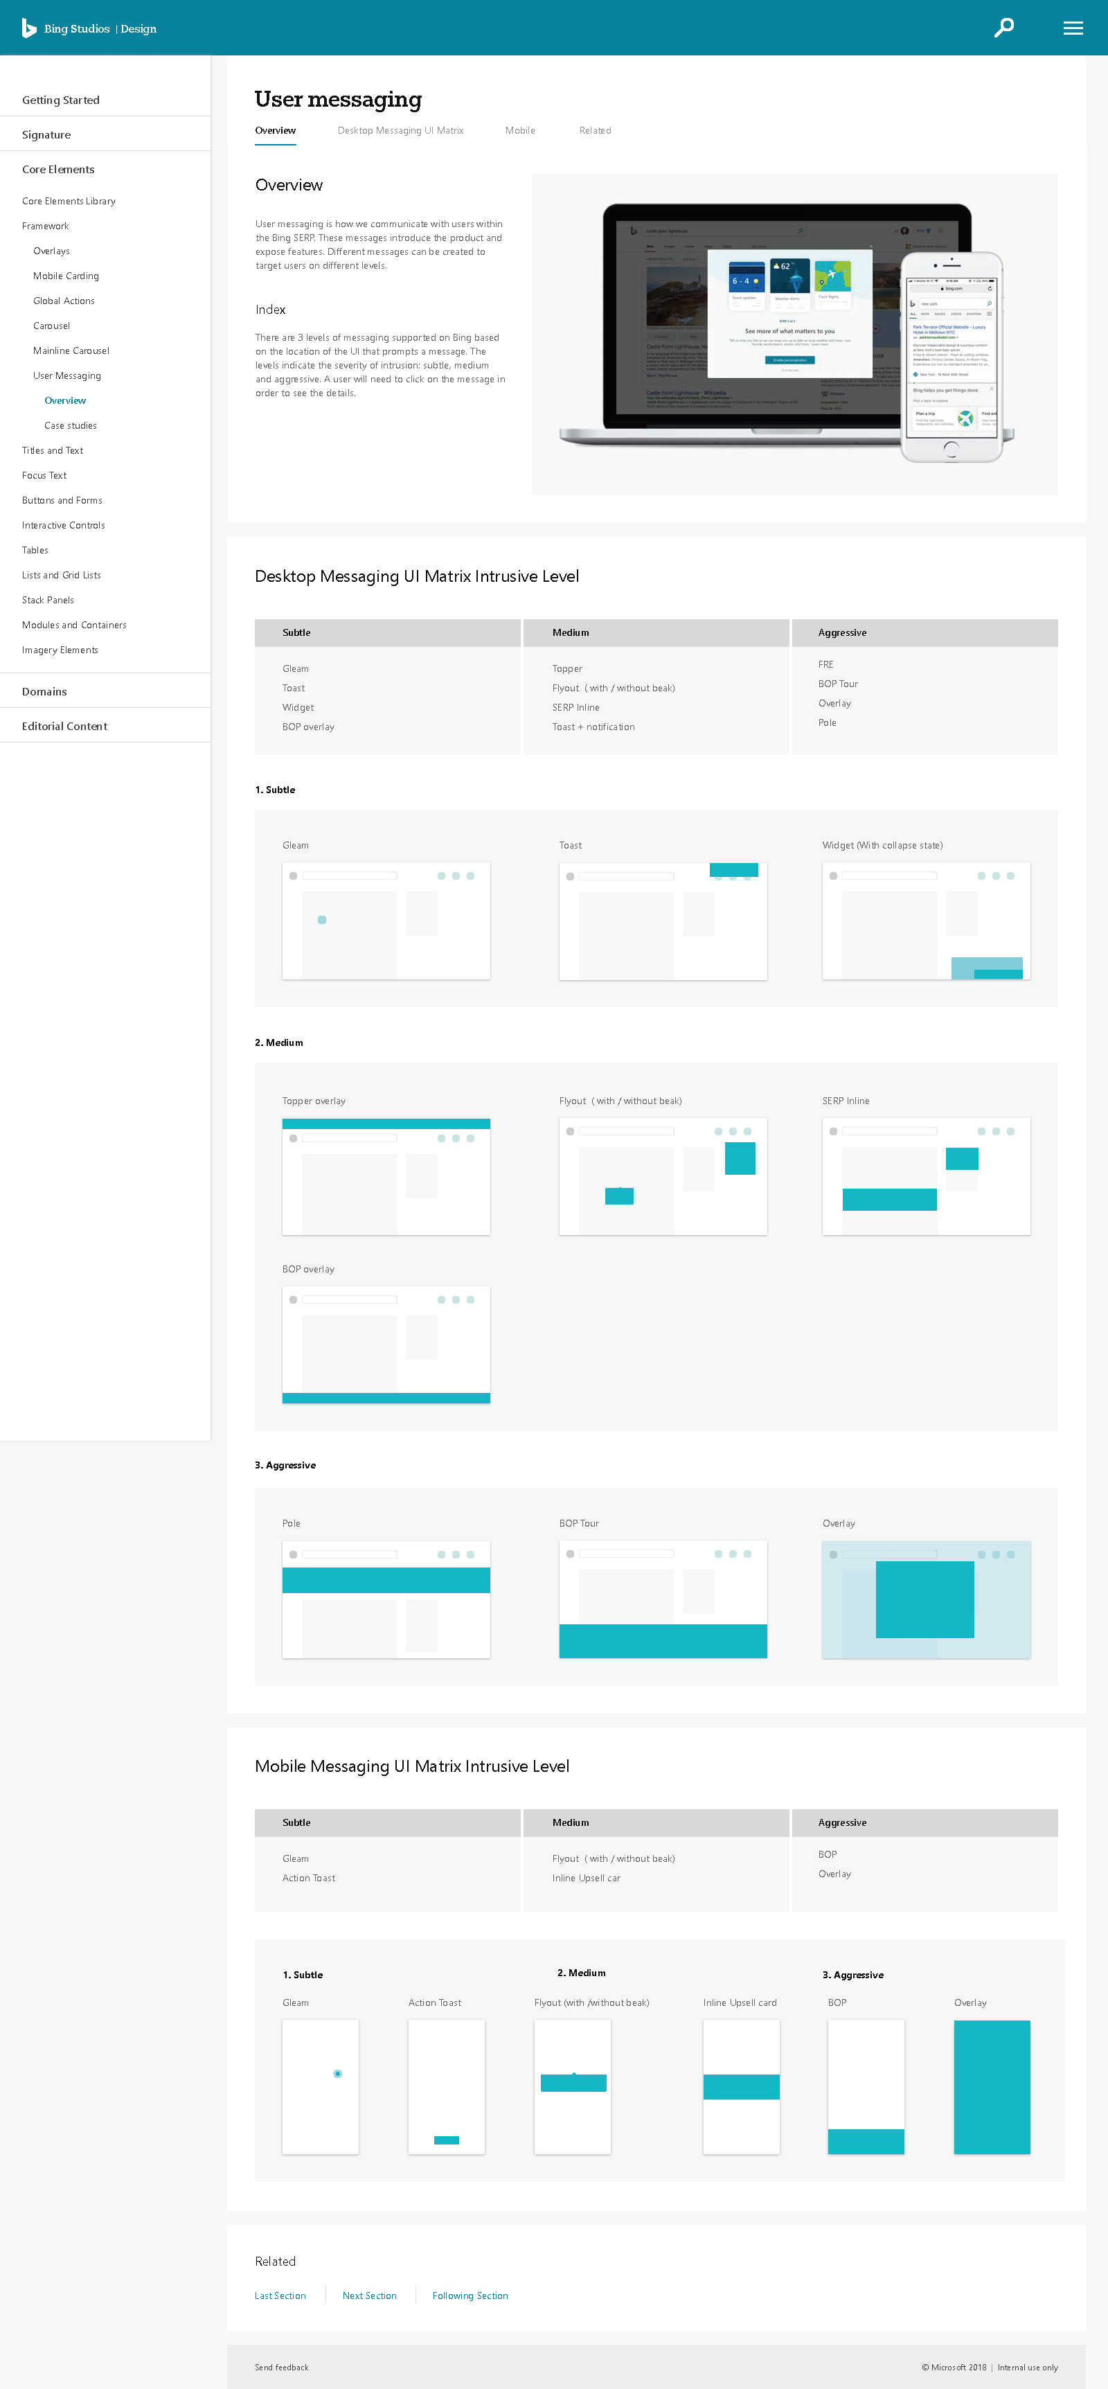
Task: Click 'Internal use only' footer text
Action: (1028, 2367)
